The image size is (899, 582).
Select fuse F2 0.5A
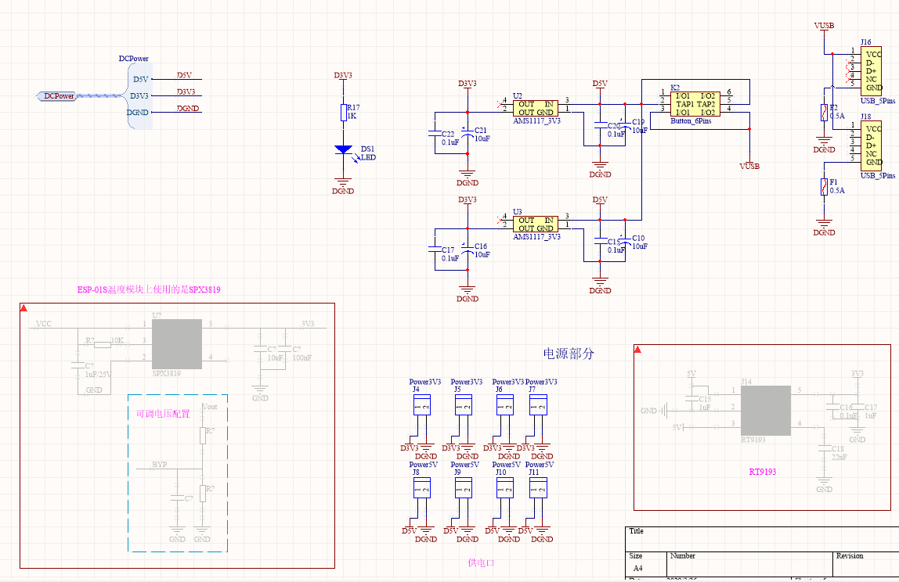(824, 113)
